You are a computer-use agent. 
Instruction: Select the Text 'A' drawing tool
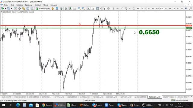[130, 8]
